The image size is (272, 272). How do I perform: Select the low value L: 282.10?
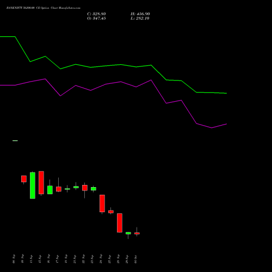pos(140,18)
